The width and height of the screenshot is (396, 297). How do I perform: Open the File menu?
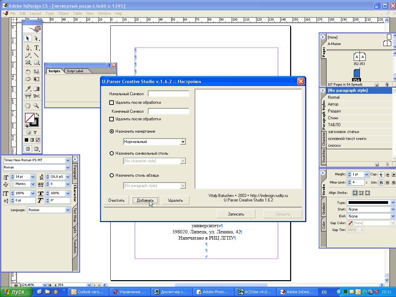pos(13,13)
